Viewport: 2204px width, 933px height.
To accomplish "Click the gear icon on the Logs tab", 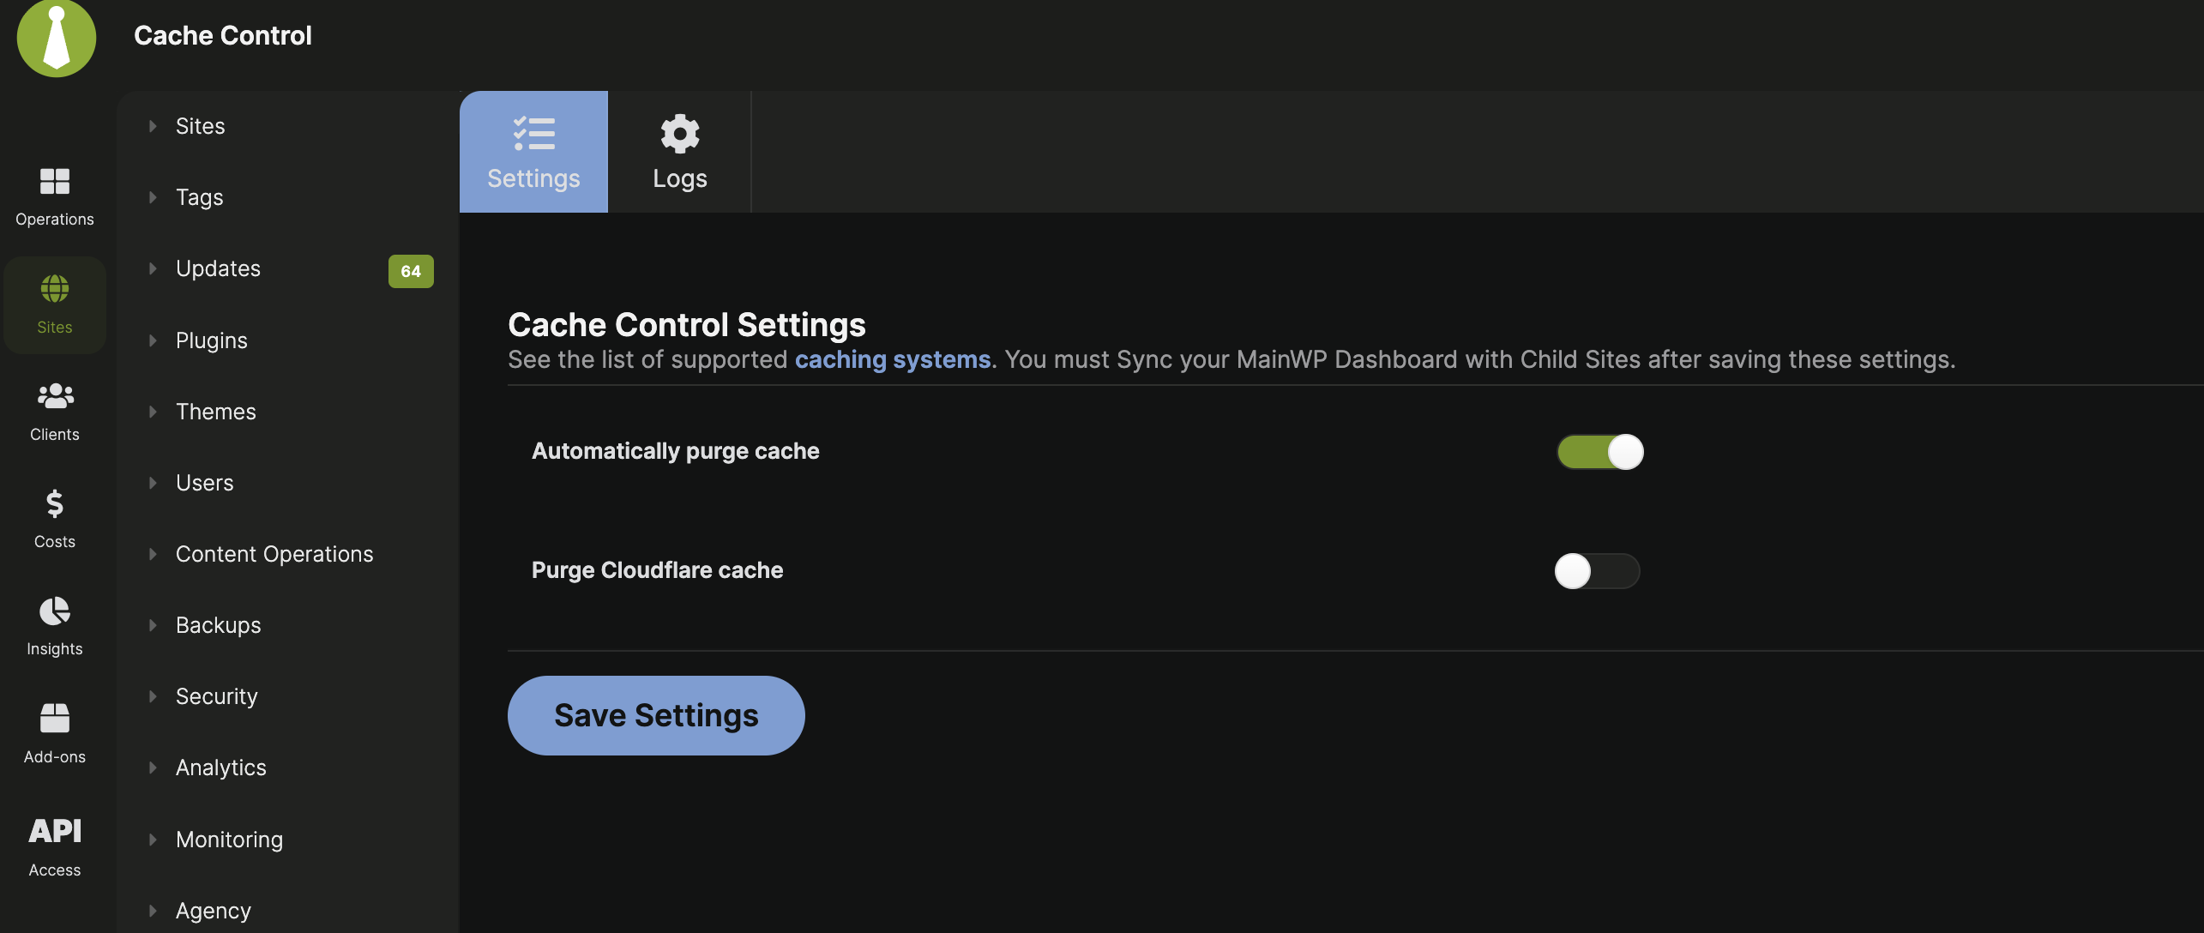I will click(680, 134).
